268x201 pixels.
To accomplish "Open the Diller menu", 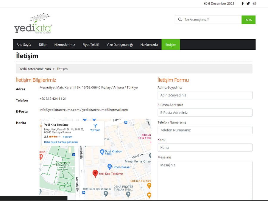I will coord(43,45).
